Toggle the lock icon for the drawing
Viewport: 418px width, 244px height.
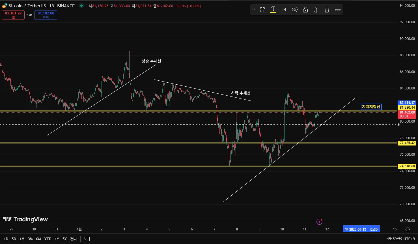point(305,10)
